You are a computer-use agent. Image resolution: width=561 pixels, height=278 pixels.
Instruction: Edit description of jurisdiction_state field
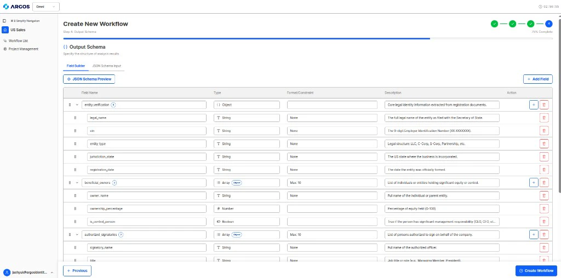coord(442,157)
